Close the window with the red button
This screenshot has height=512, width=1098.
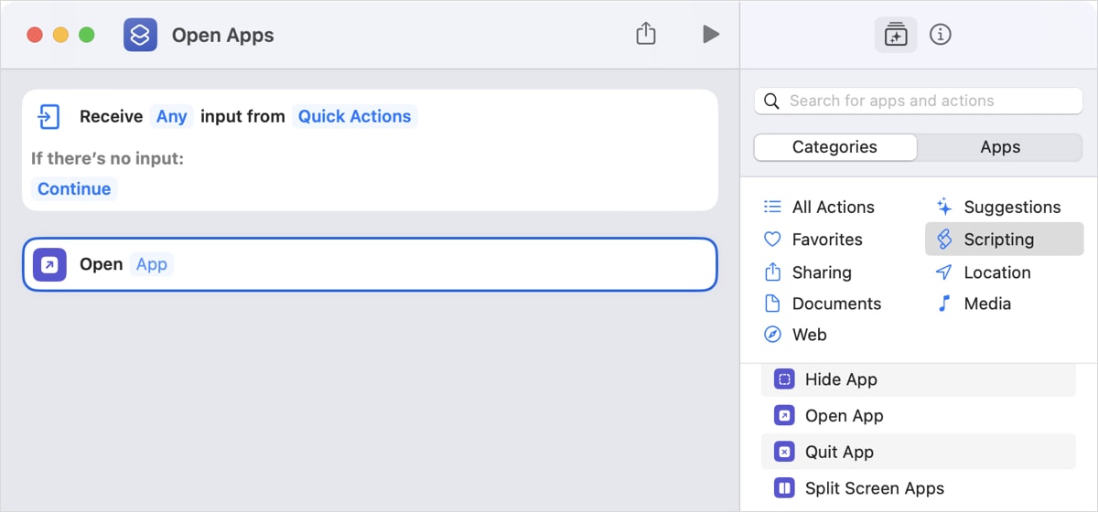35,35
